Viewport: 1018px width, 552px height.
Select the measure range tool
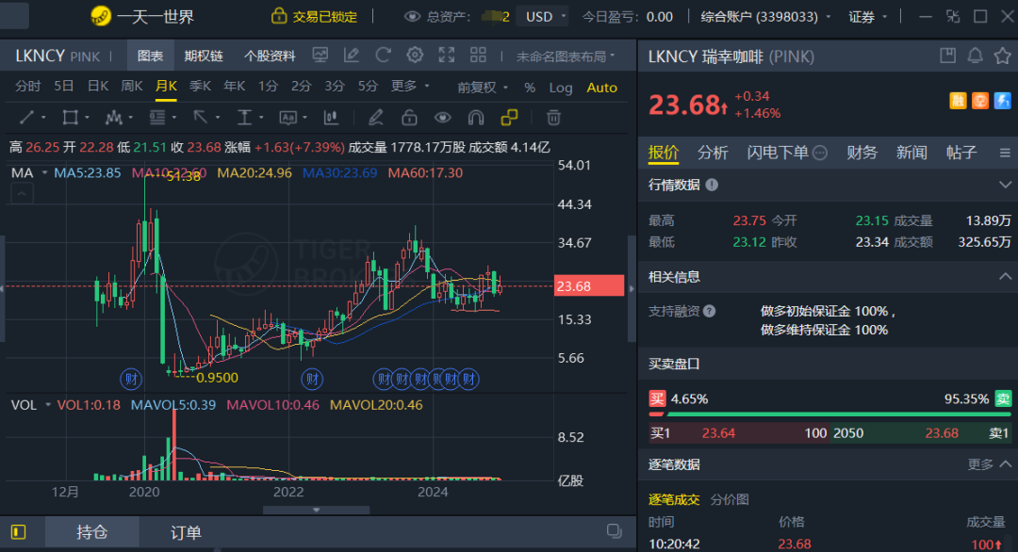[244, 118]
